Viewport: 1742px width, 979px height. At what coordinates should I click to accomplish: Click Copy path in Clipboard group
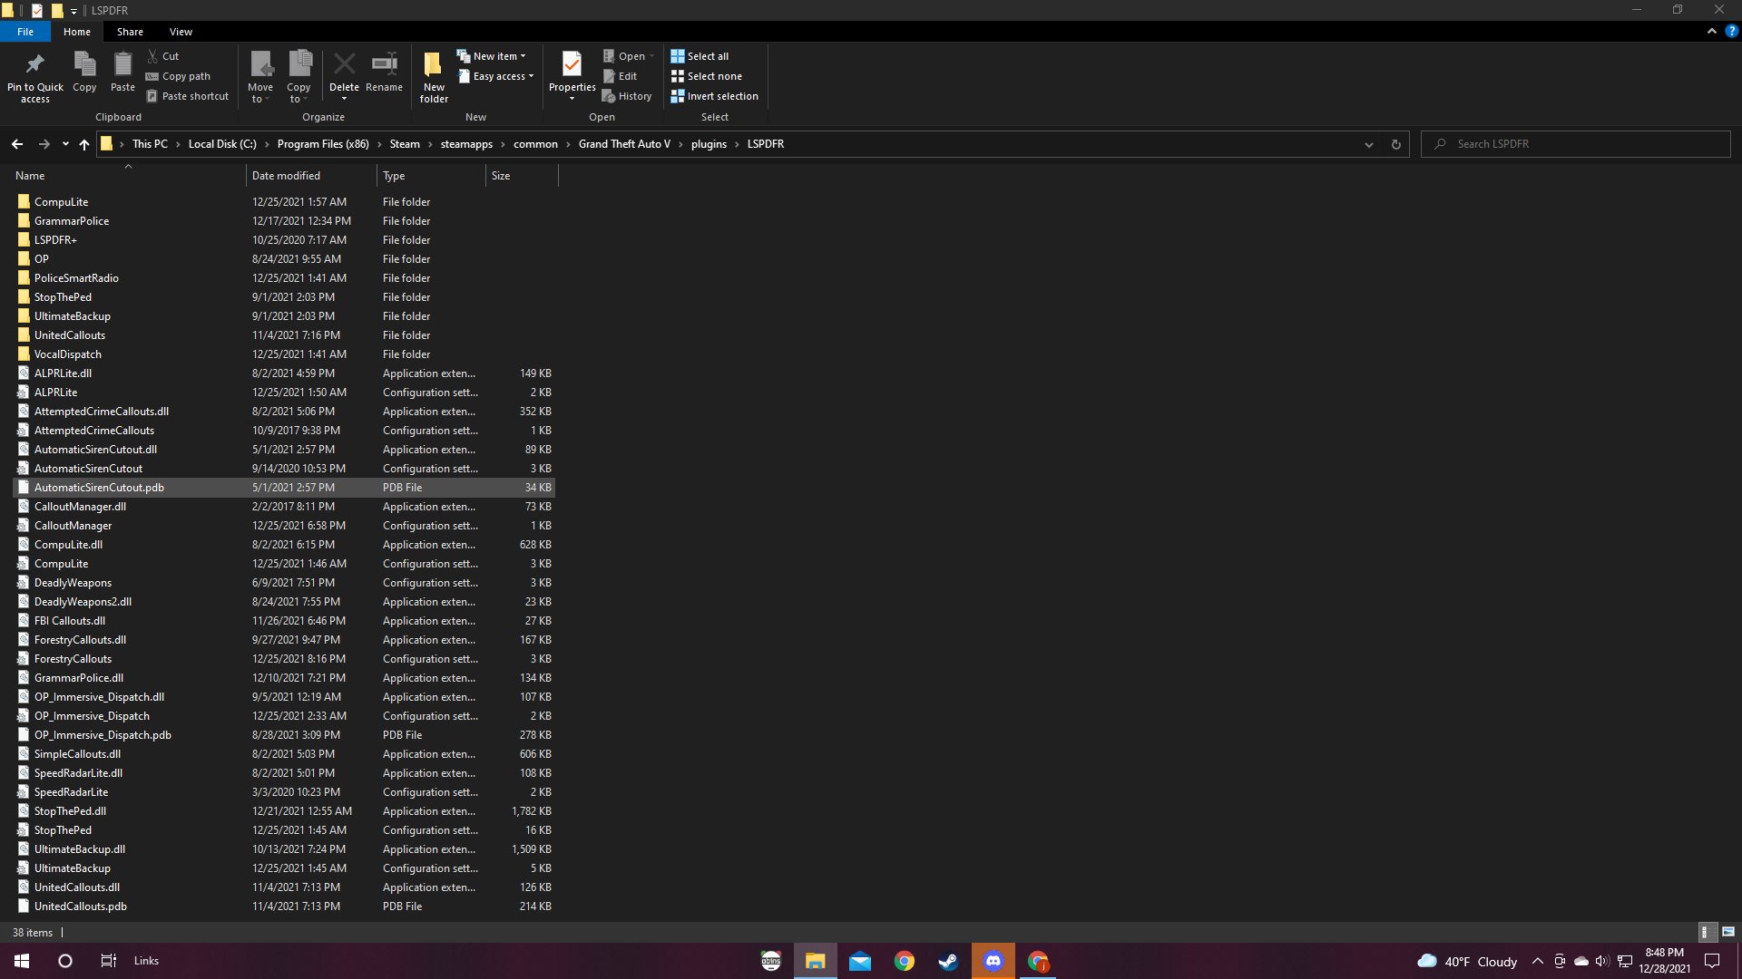pyautogui.click(x=185, y=76)
